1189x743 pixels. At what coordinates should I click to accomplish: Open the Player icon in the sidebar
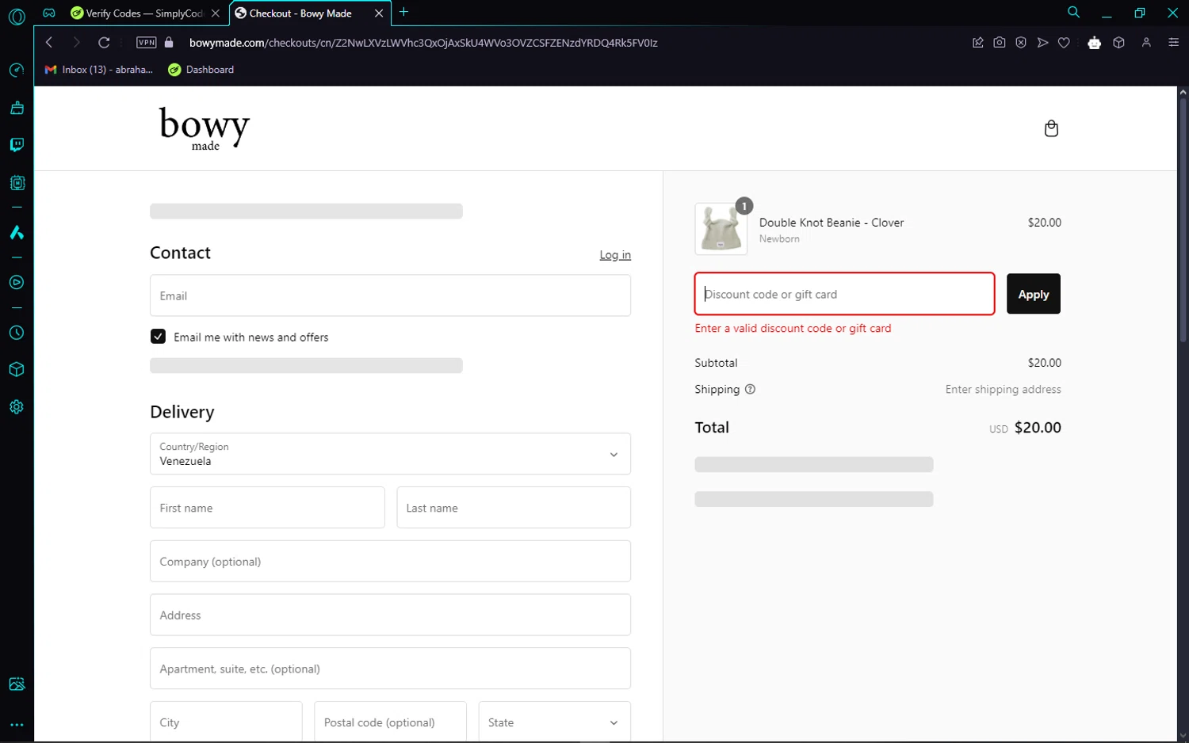click(17, 283)
